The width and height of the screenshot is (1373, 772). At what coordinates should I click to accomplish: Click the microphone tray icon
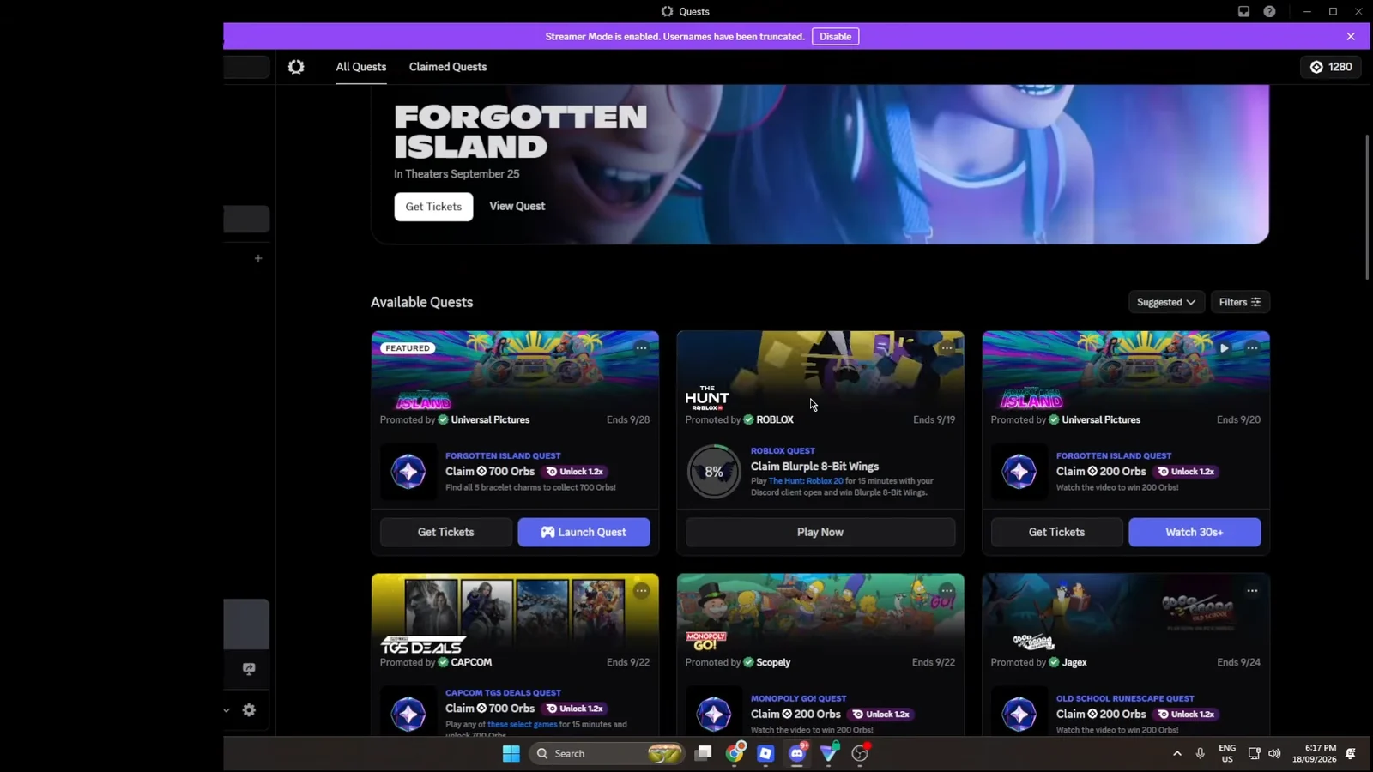(1201, 753)
